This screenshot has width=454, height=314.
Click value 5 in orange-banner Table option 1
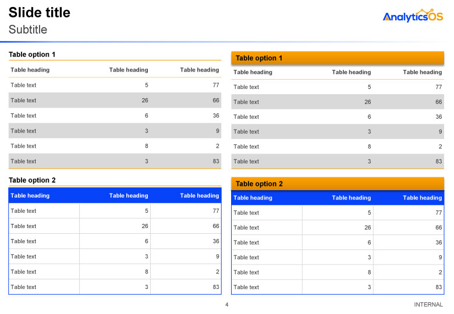tap(369, 87)
